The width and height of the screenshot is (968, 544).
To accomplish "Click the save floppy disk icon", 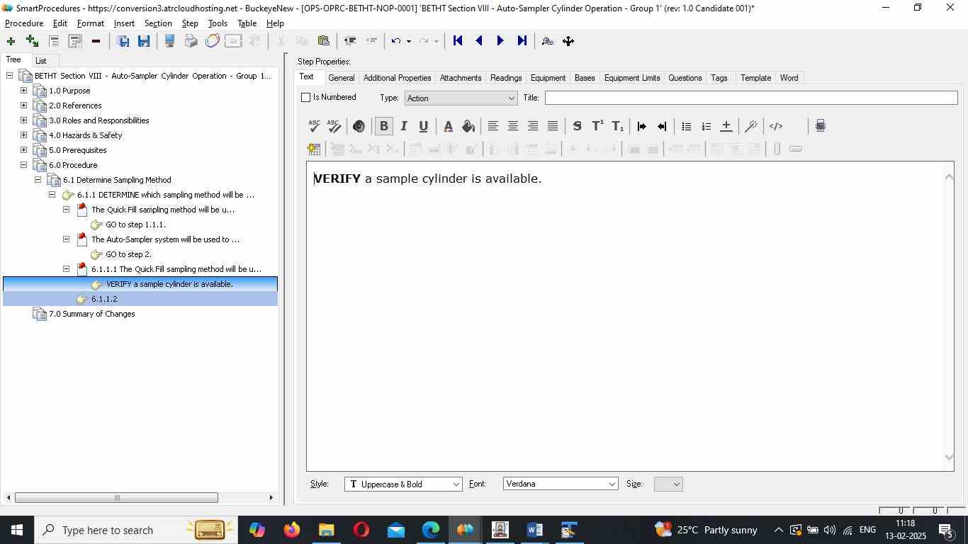I will point(144,41).
